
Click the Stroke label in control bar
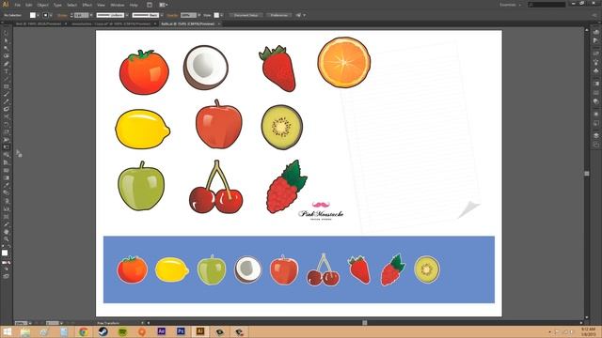tap(62, 15)
